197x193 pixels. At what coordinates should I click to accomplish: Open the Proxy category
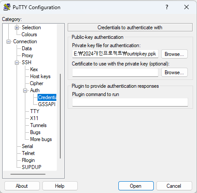coord(28,55)
